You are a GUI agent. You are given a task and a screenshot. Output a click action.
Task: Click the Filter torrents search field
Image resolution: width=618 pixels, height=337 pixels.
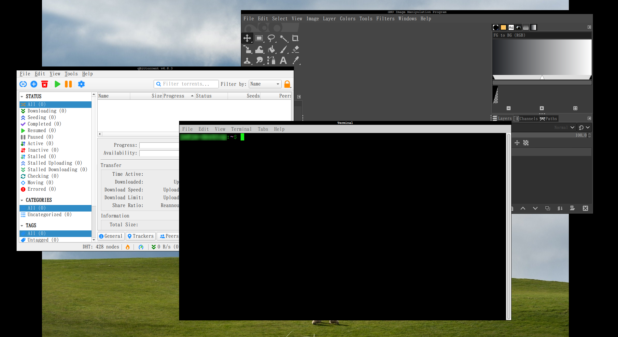click(186, 84)
